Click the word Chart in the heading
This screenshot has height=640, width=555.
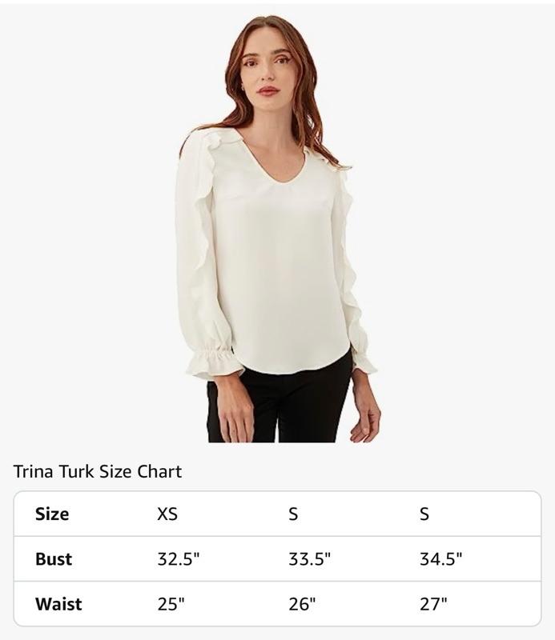click(159, 472)
